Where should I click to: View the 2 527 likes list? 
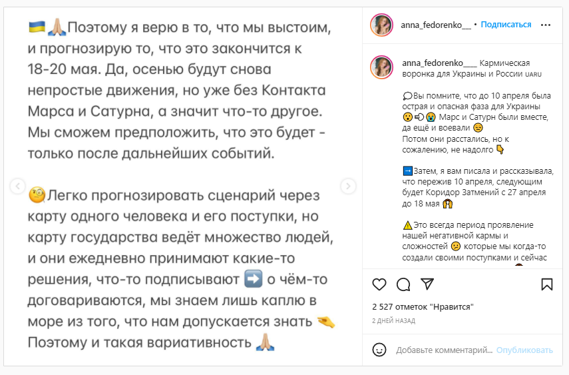pos(422,307)
